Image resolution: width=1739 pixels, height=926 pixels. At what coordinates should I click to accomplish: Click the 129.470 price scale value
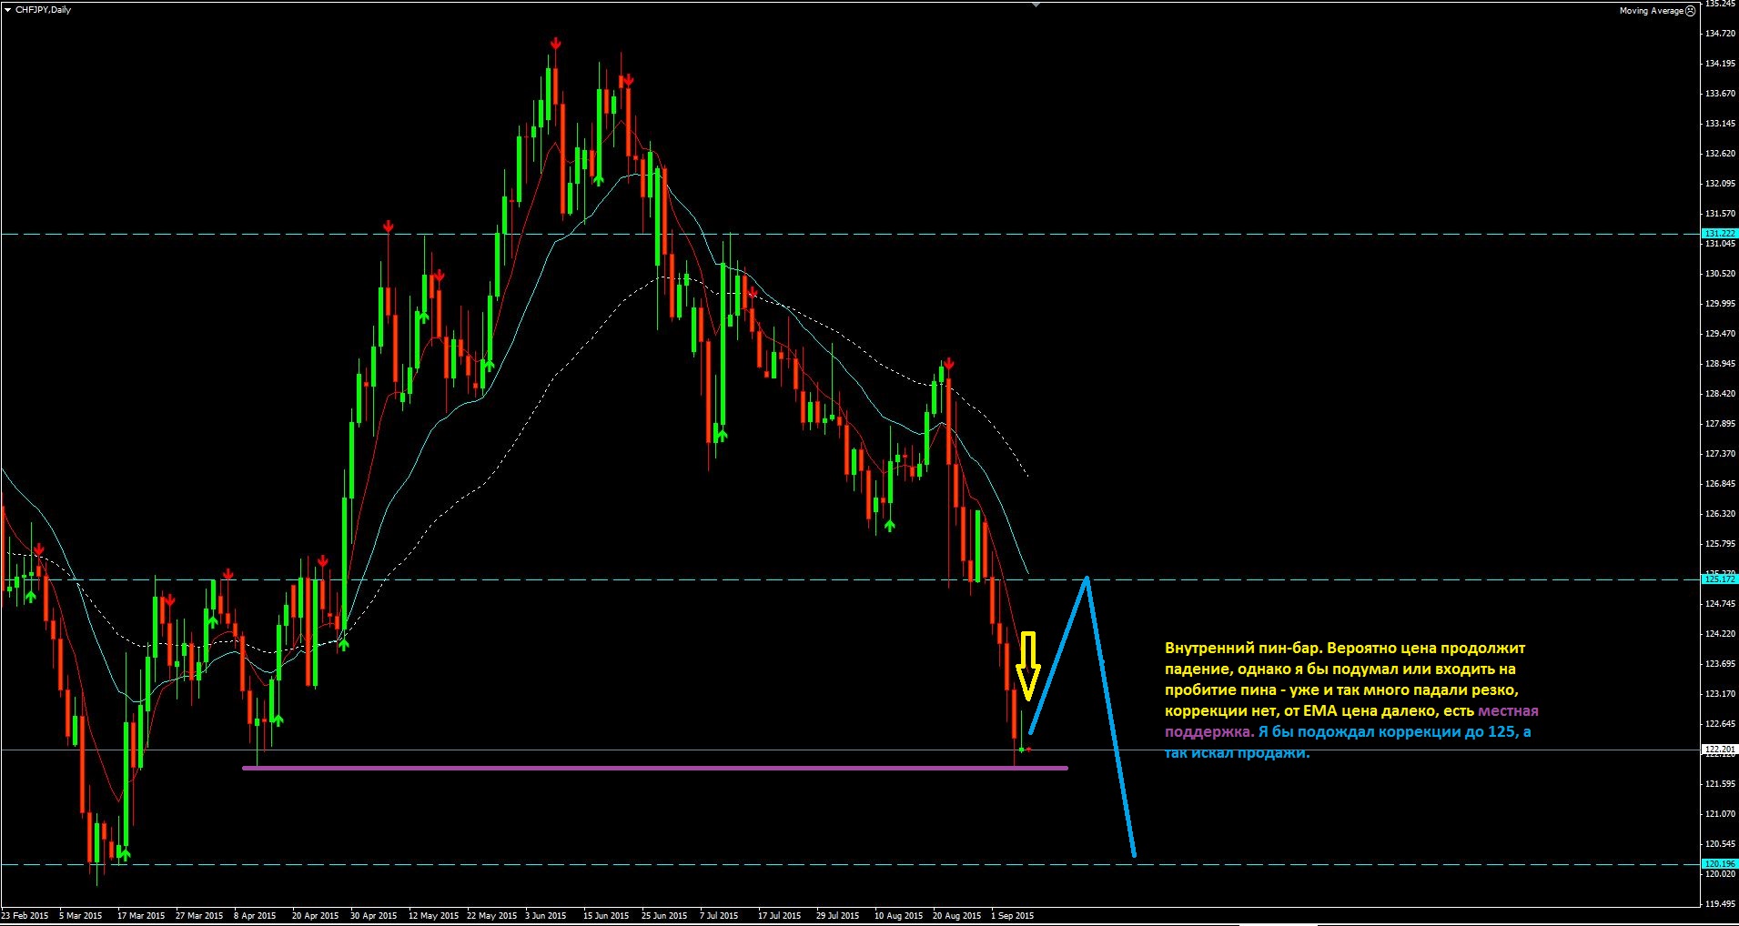1719,334
